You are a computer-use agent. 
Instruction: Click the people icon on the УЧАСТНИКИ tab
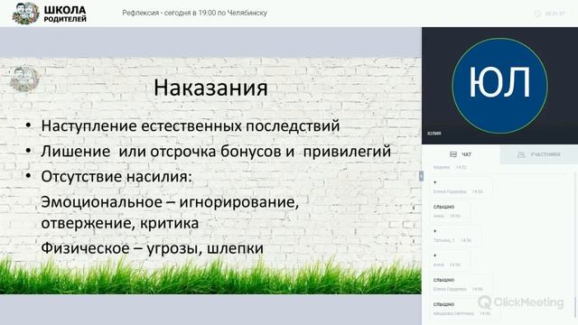521,154
